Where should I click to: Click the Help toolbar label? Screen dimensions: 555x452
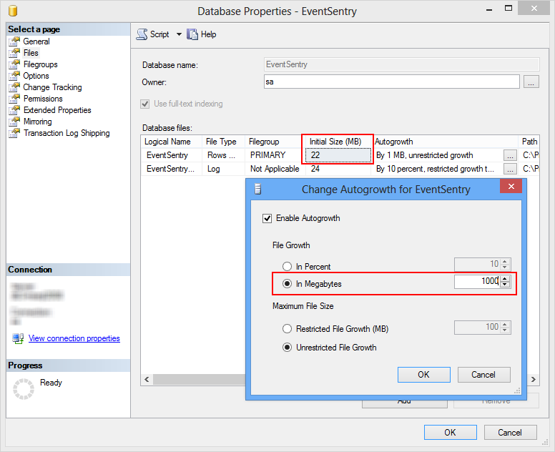(208, 34)
